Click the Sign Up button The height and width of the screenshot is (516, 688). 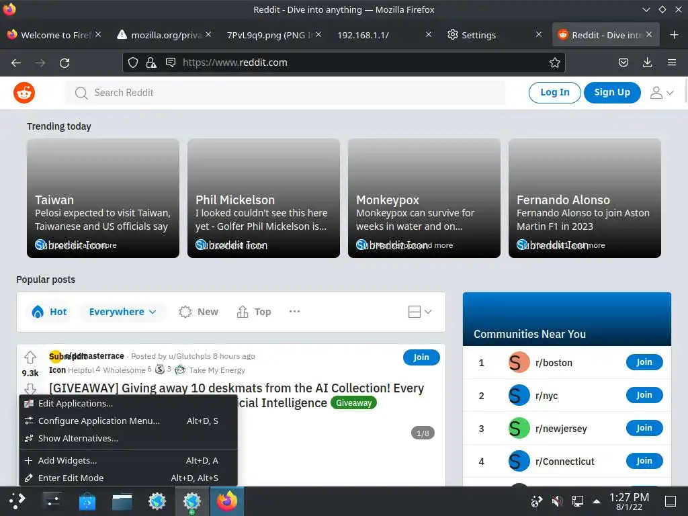point(612,92)
